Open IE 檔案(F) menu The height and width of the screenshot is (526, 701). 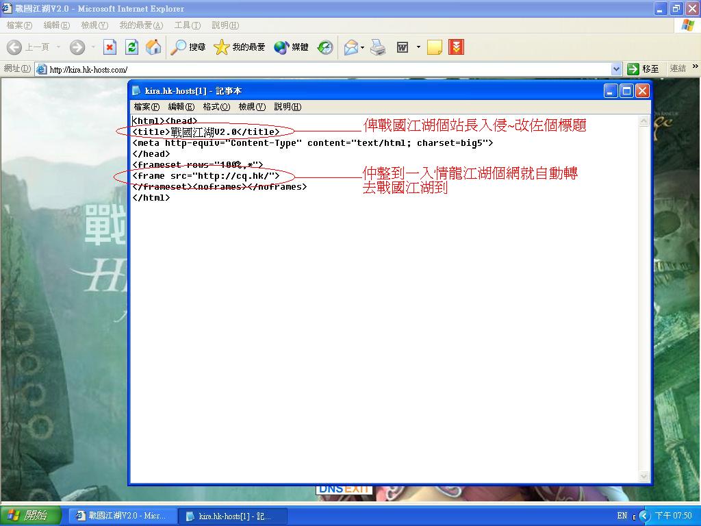19,25
